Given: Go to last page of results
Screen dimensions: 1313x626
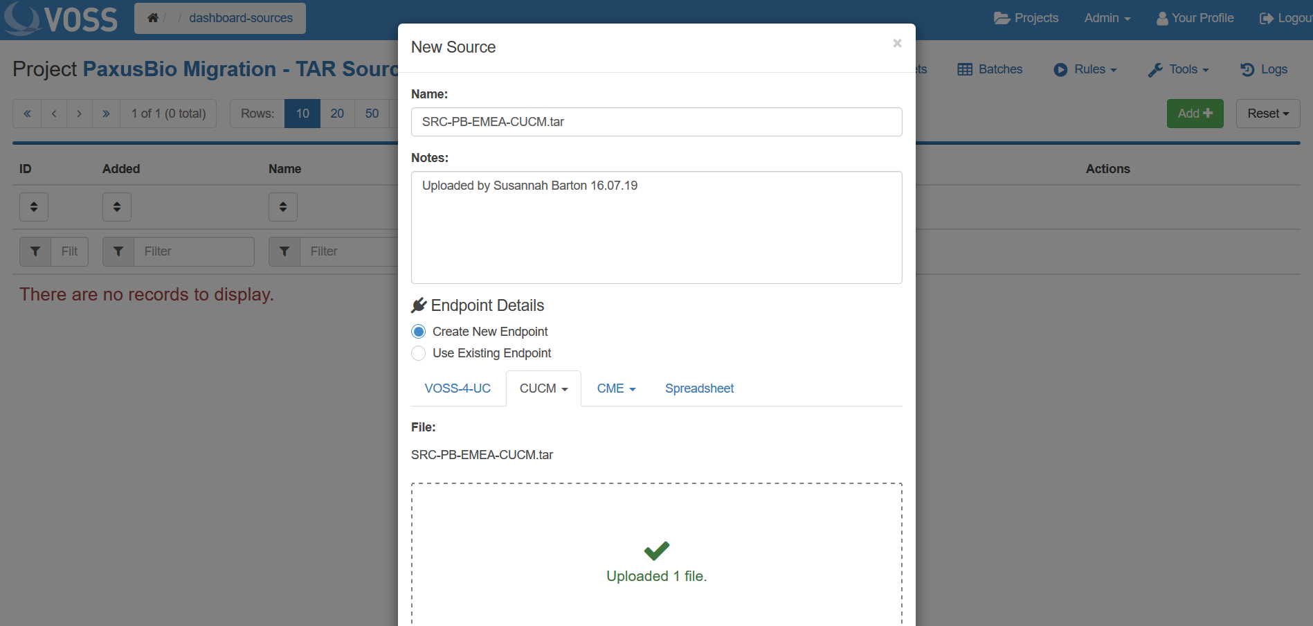Looking at the screenshot, I should (x=106, y=114).
